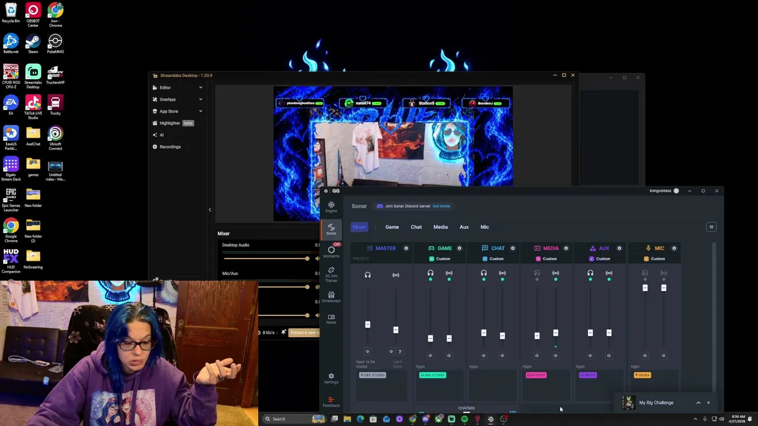
Task: Mute the MASTER headphones fader
Action: pyautogui.click(x=367, y=351)
